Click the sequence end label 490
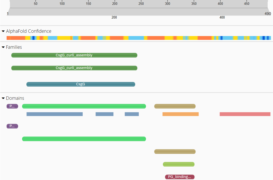 pos(268,13)
